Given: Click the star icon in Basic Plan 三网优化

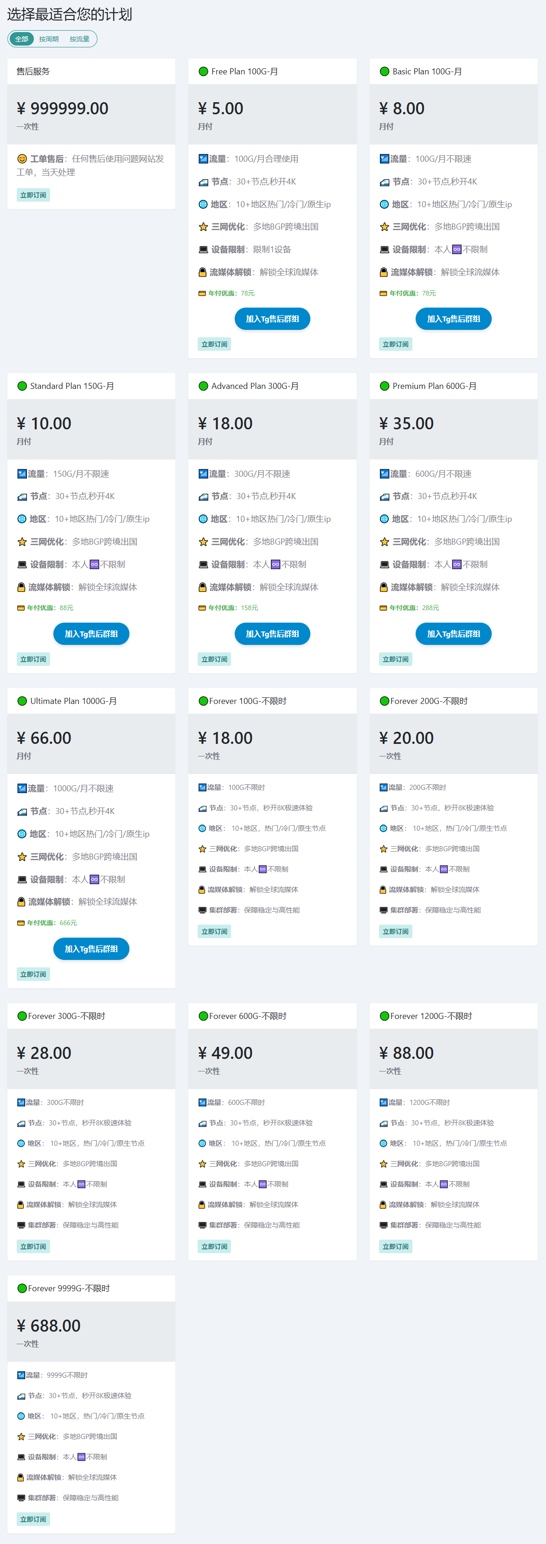Looking at the screenshot, I should pyautogui.click(x=385, y=227).
